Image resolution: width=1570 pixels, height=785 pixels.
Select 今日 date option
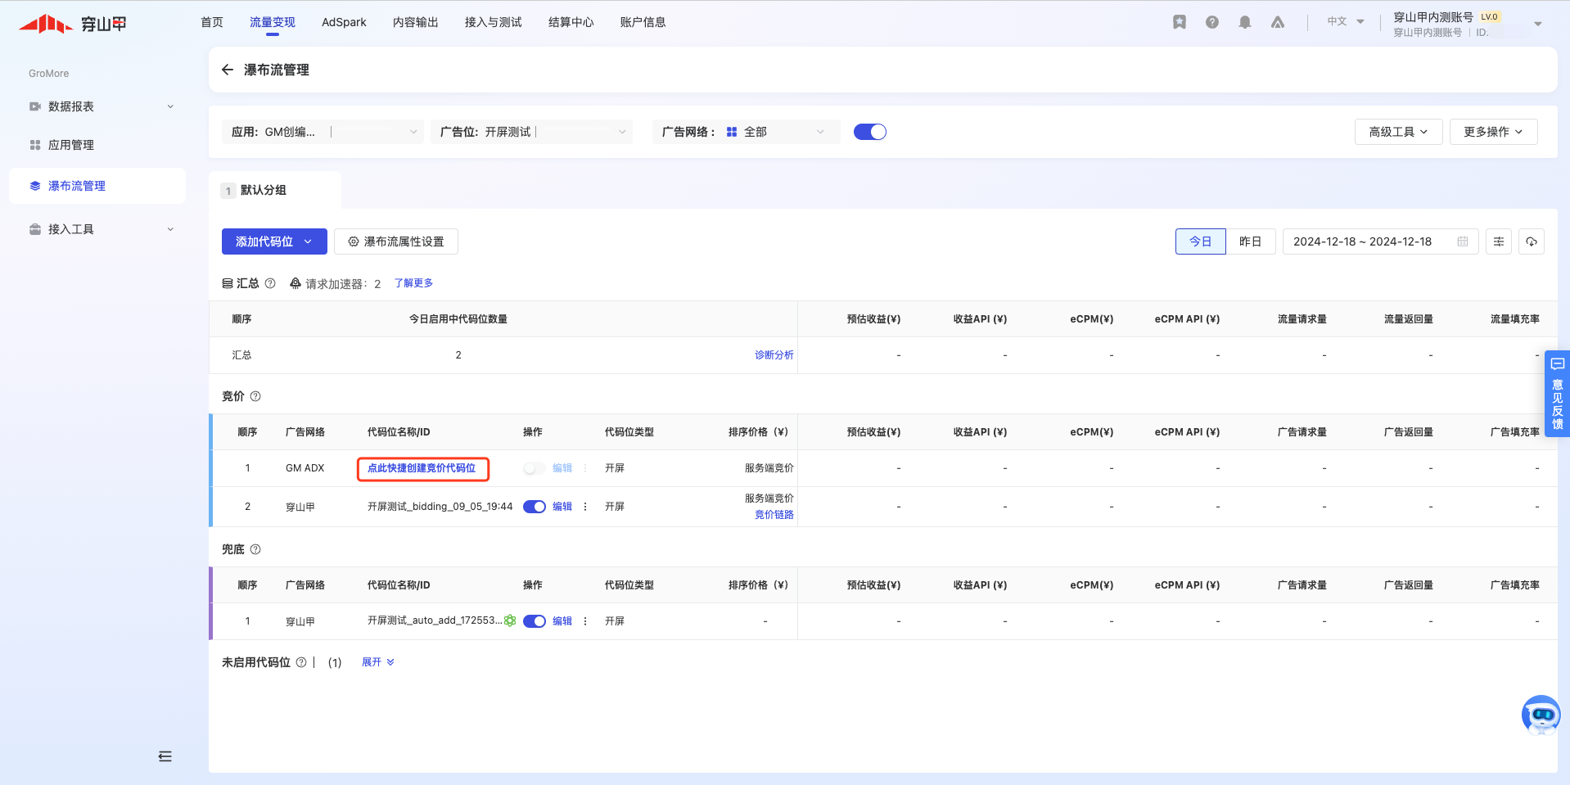[1201, 241]
